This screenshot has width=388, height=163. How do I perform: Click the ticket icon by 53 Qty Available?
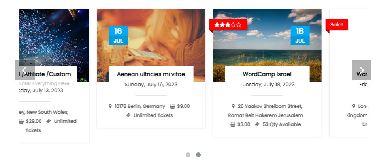(257, 124)
